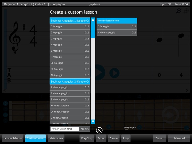Click the lesson name input field
The height and width of the screenshot is (144, 192).
coord(65,129)
